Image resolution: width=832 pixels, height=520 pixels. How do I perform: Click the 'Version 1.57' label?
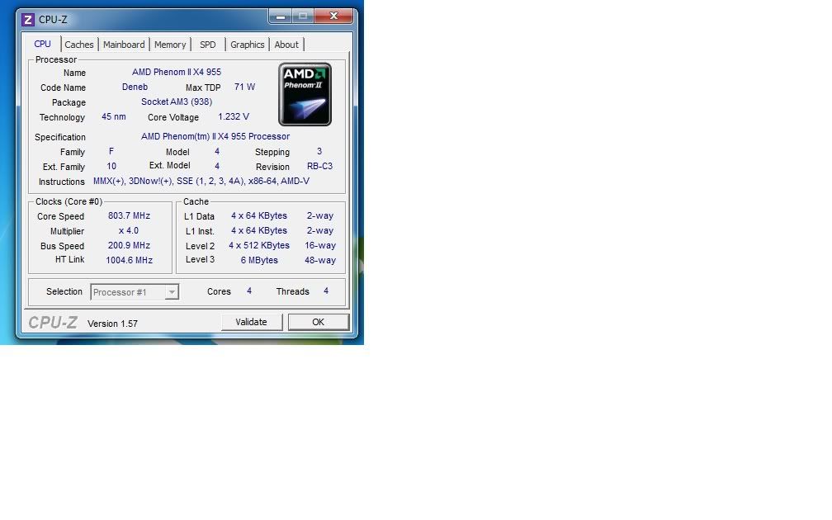[112, 324]
